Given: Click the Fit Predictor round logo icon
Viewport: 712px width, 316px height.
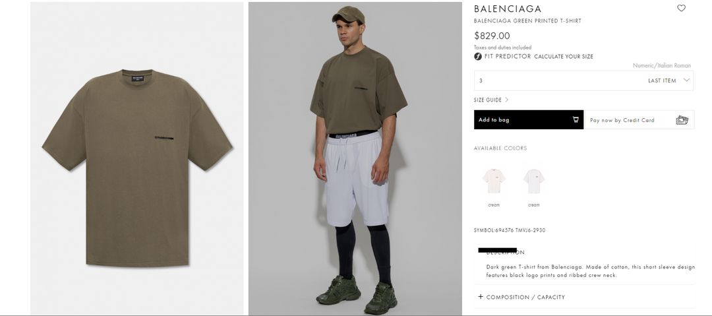Looking at the screenshot, I should point(478,56).
